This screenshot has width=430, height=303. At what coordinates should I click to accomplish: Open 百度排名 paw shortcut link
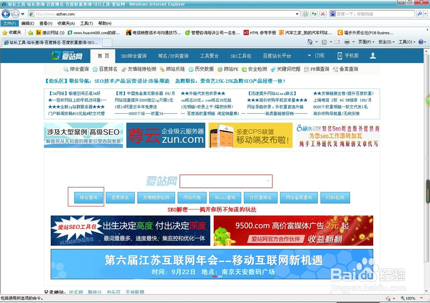click(x=105, y=69)
